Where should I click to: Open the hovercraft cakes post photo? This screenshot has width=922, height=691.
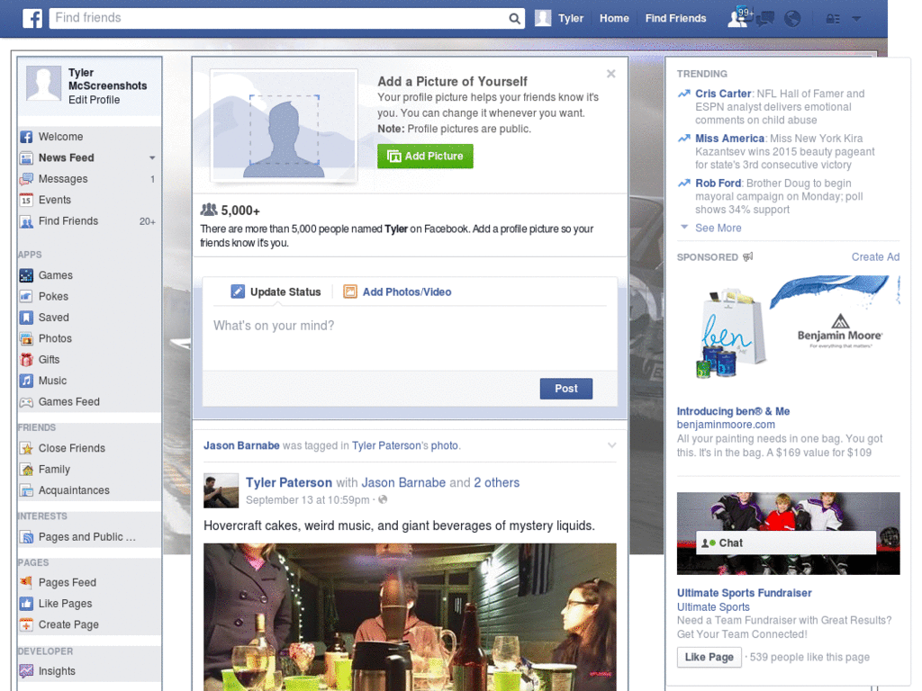[x=410, y=617]
